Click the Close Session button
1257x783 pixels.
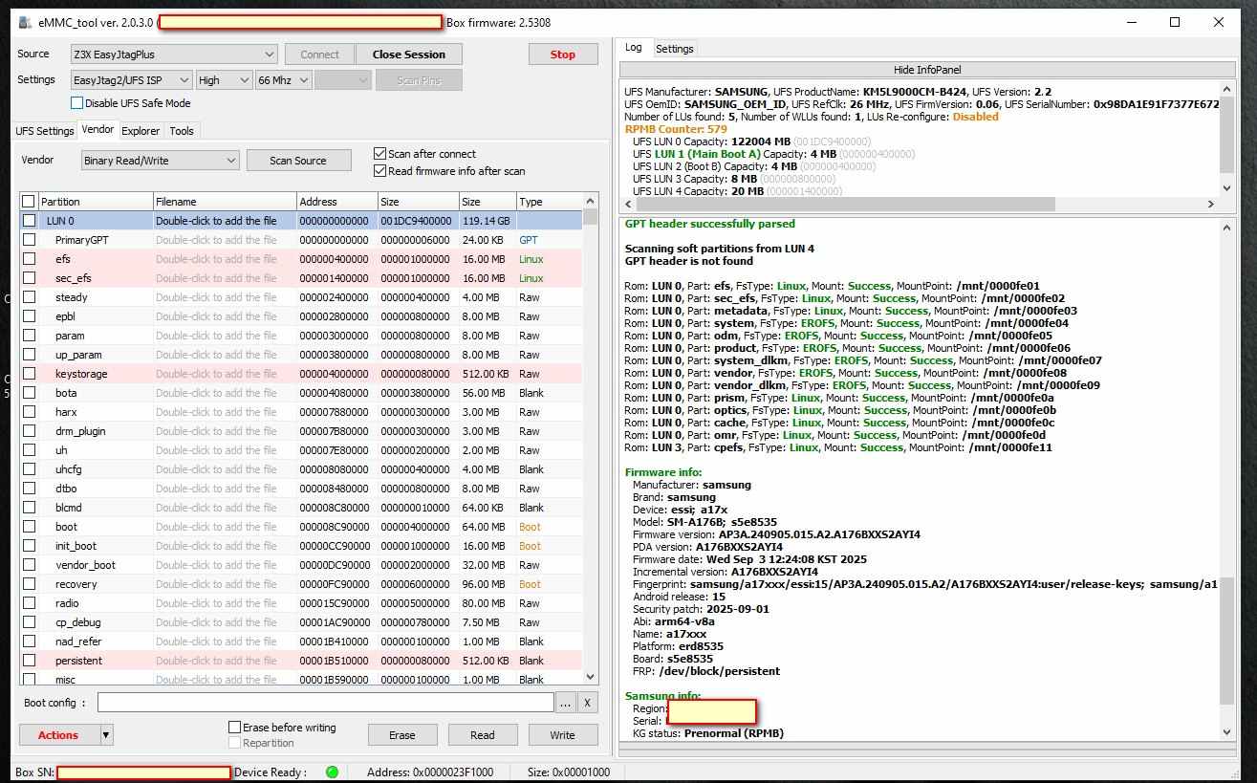[x=409, y=54]
